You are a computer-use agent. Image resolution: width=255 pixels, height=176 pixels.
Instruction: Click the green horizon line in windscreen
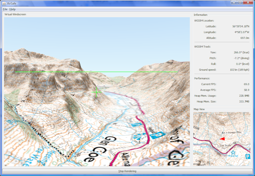pyautogui.click(x=96, y=72)
